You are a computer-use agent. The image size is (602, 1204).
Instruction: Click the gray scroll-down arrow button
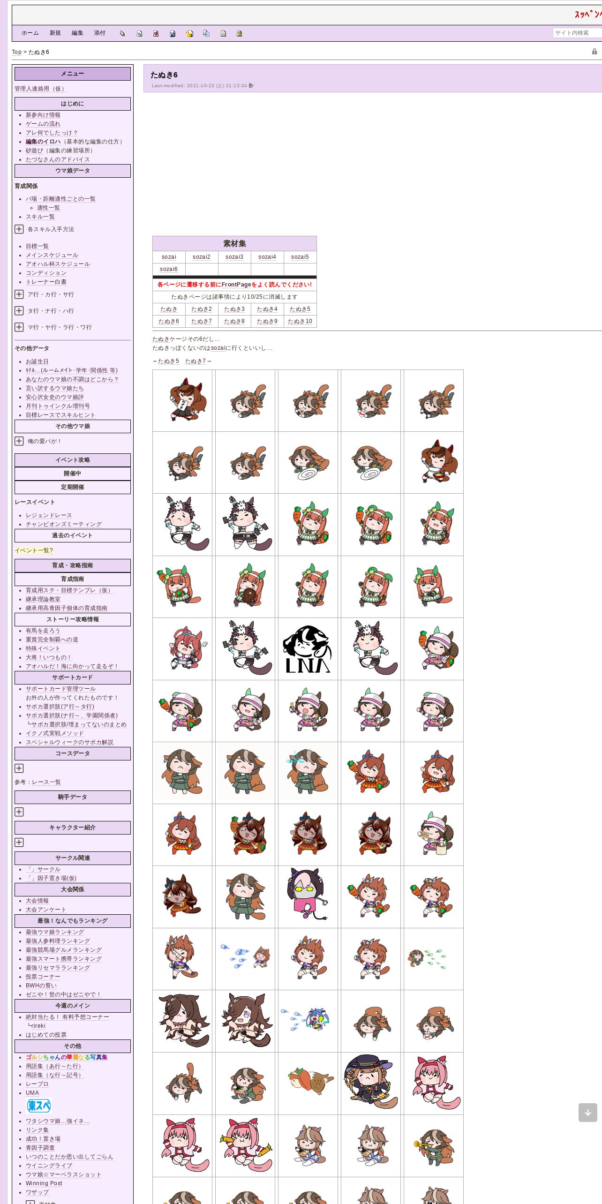click(x=587, y=1113)
